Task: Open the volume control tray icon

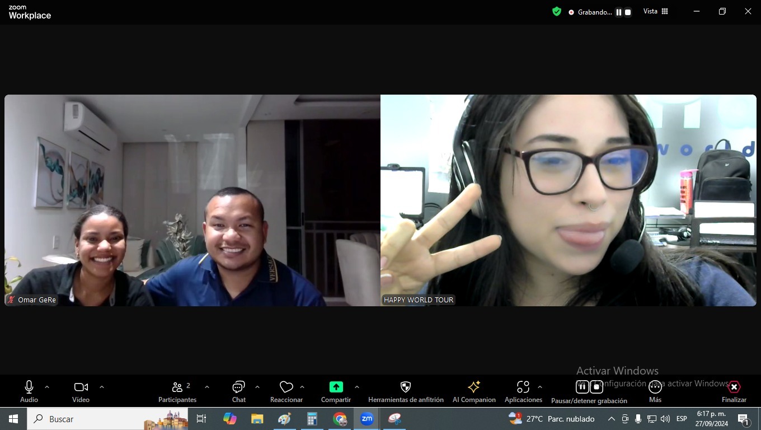Action: 665,419
